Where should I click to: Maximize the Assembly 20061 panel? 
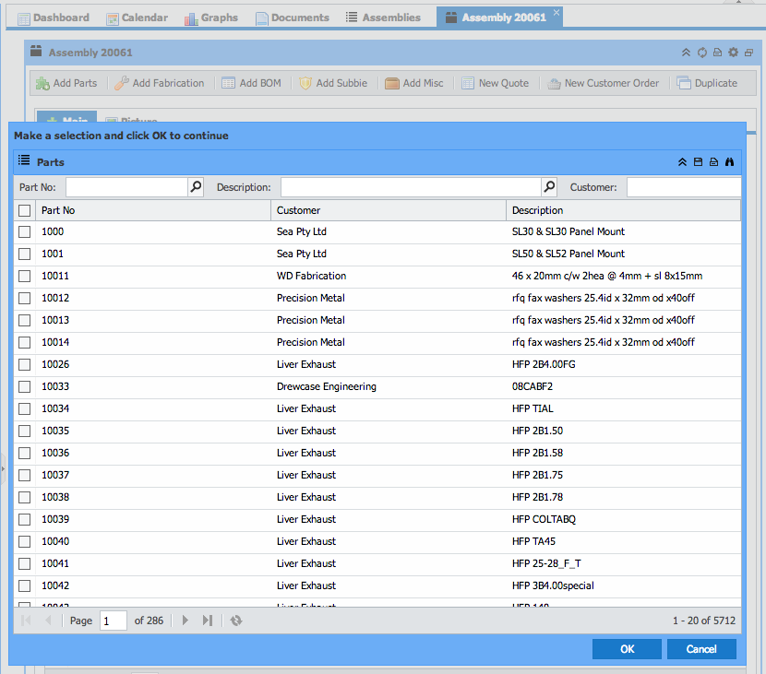[x=748, y=53]
